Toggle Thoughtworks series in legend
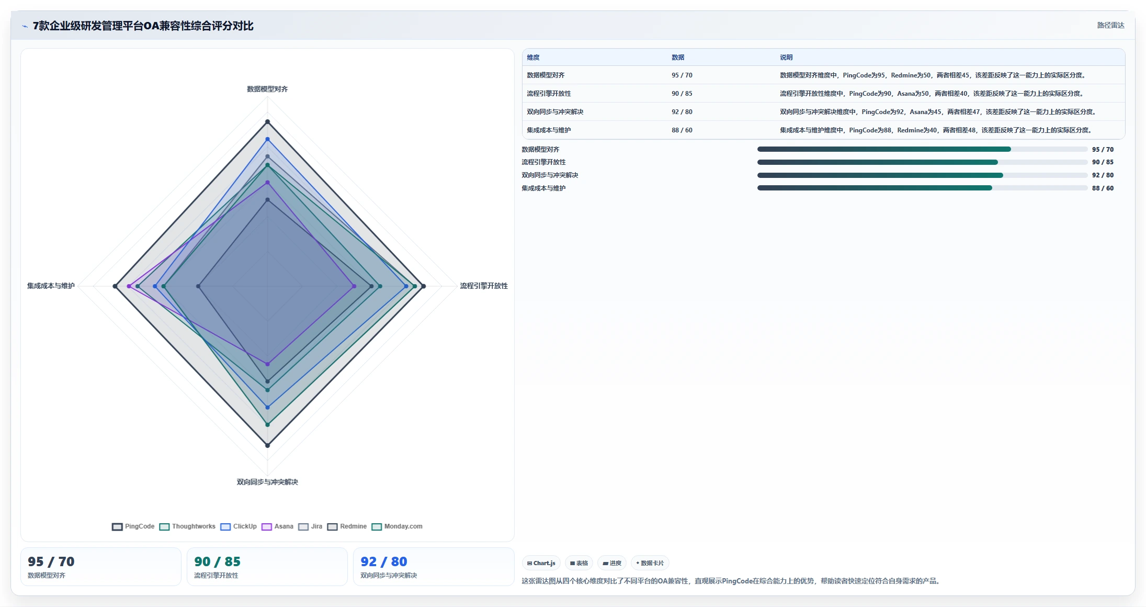 (187, 526)
